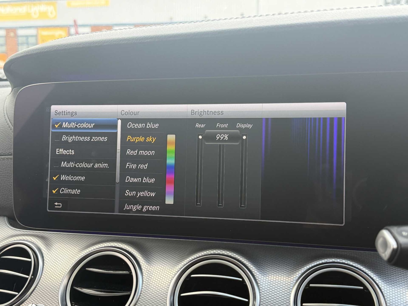Screen dimensions: 408x306
Task: Untick the Climate effect option
Action: click(x=55, y=191)
